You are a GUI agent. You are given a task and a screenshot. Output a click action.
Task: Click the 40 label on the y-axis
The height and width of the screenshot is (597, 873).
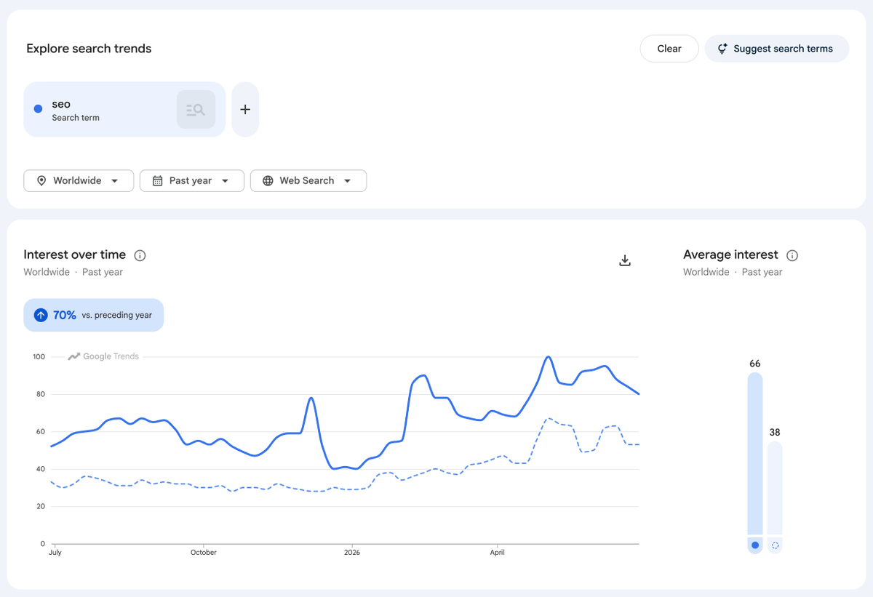point(41,469)
